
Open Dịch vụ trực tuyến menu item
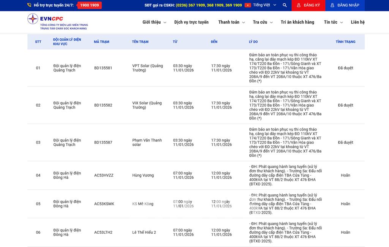click(x=191, y=22)
